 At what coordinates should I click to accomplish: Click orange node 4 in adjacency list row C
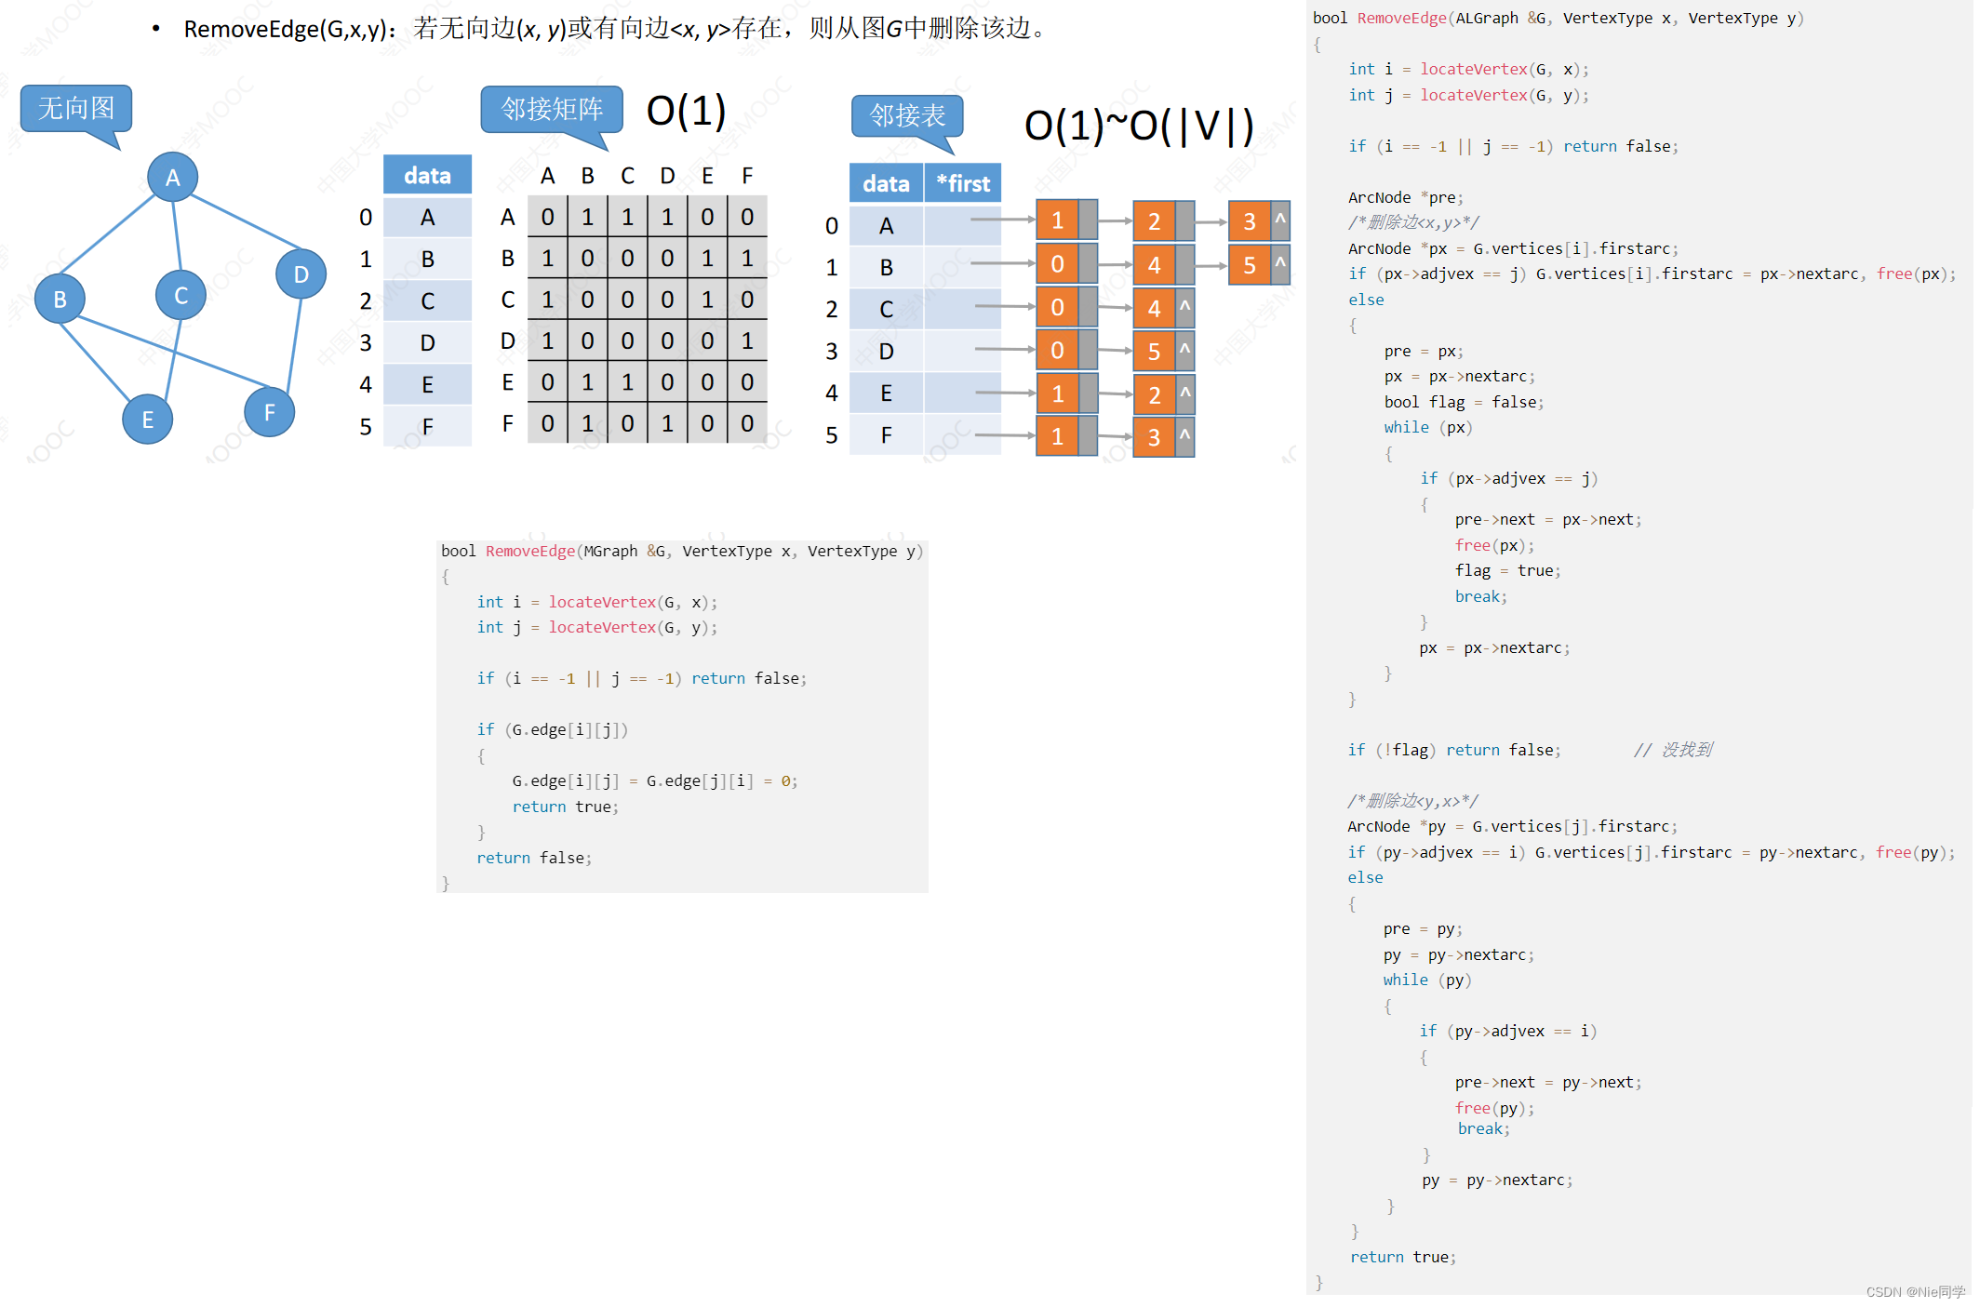[1154, 308]
